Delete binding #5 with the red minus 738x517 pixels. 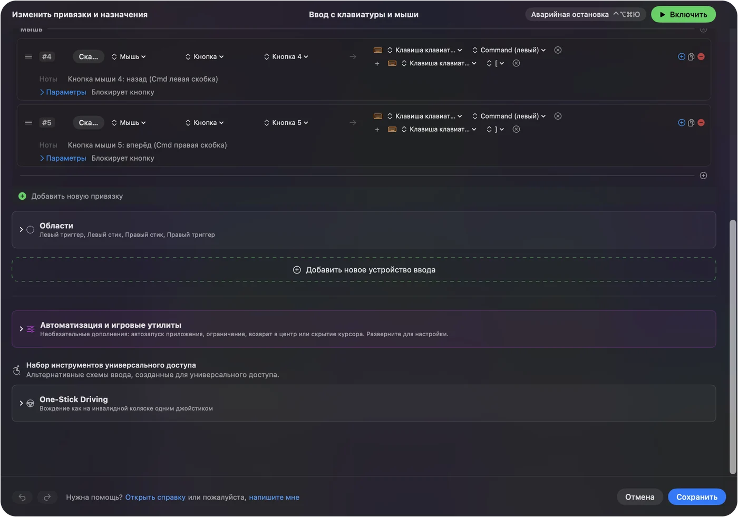coord(701,123)
